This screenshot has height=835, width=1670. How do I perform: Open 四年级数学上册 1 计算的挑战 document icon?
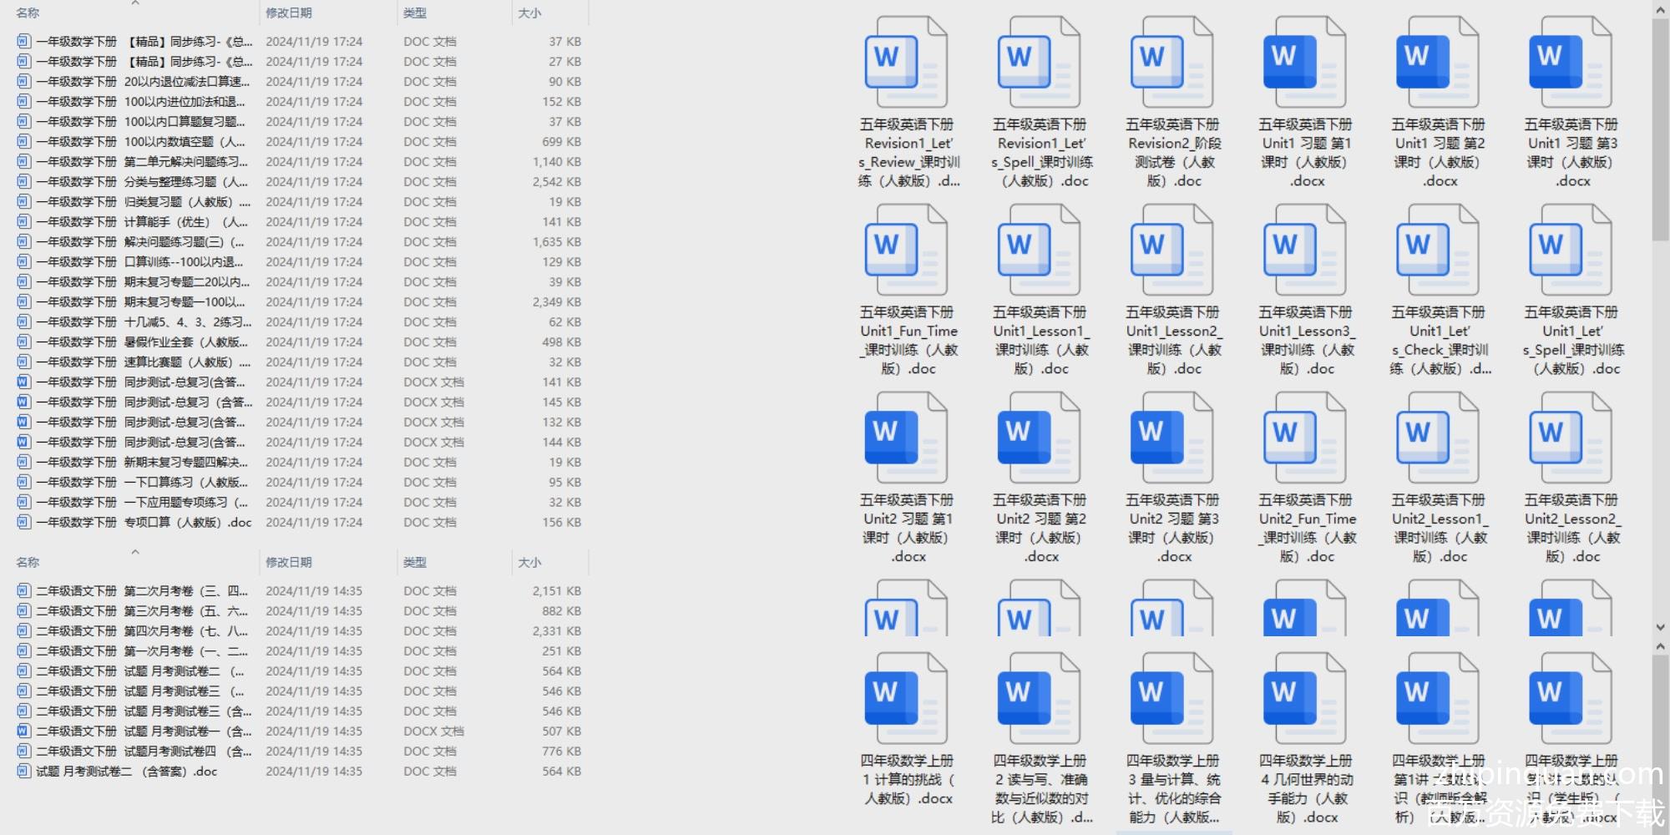[x=906, y=699]
